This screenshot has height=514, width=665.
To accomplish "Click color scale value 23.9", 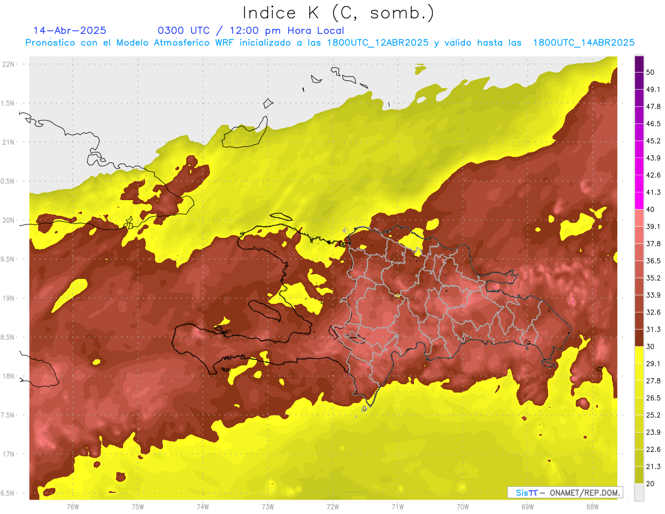I will point(653,432).
